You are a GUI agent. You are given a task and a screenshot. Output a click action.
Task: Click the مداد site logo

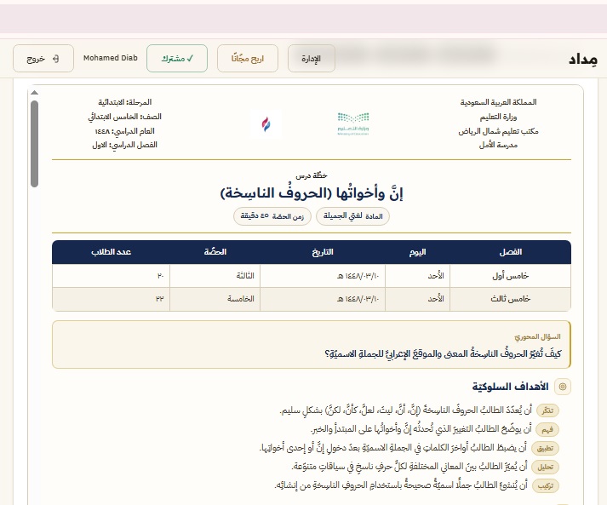[x=582, y=60]
